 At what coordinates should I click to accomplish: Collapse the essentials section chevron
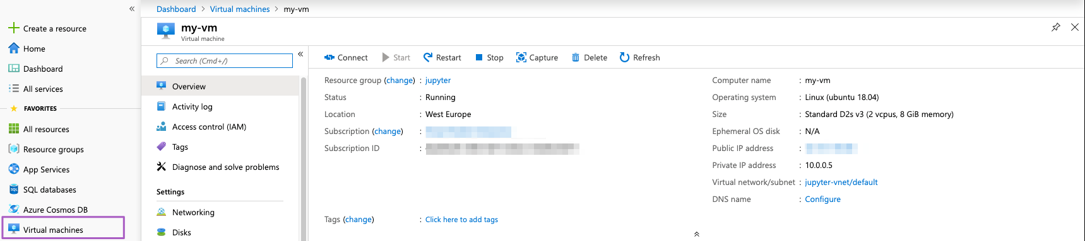pos(697,234)
